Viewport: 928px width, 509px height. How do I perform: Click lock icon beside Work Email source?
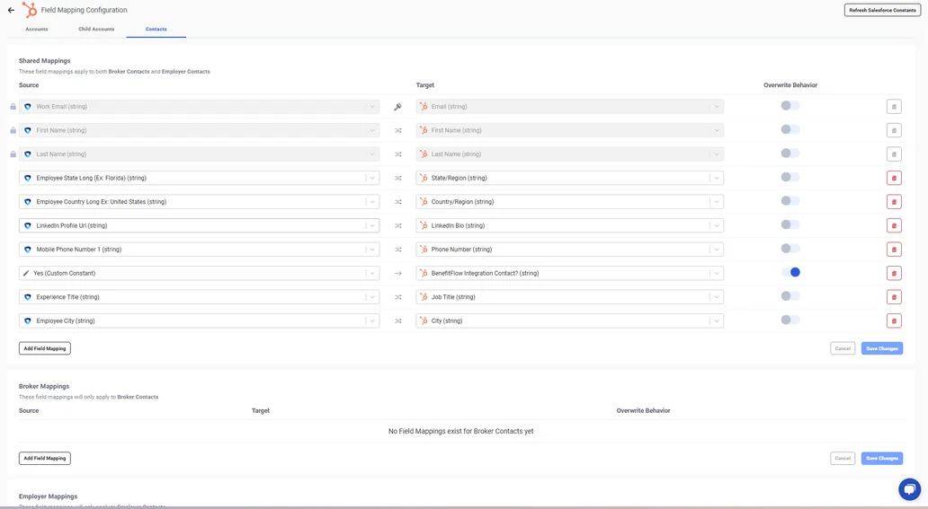pyautogui.click(x=13, y=107)
